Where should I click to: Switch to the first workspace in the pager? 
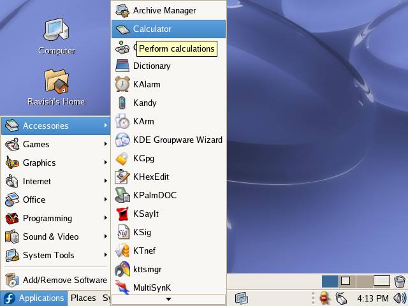[x=330, y=281]
